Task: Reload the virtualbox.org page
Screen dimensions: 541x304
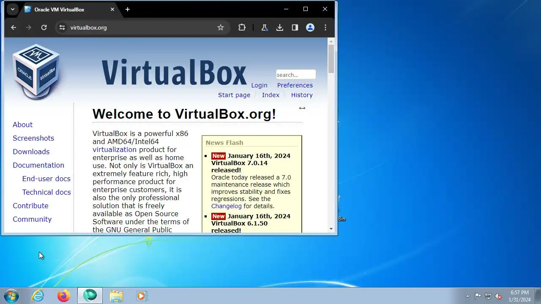Action: tap(44, 27)
